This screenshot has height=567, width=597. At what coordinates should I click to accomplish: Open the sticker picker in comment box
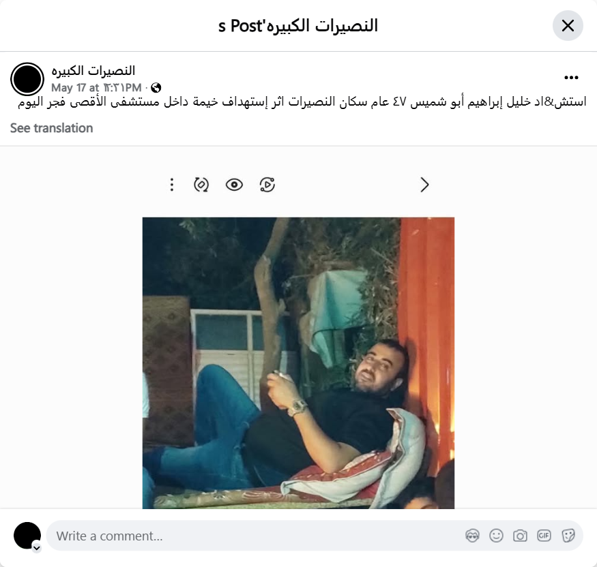568,536
